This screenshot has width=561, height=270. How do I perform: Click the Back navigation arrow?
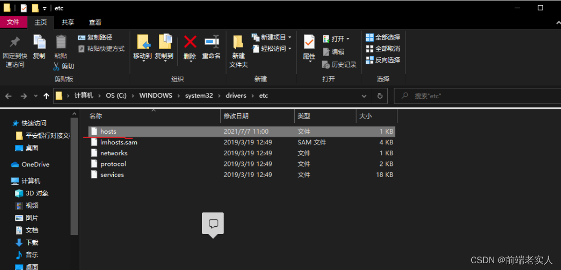pos(8,96)
